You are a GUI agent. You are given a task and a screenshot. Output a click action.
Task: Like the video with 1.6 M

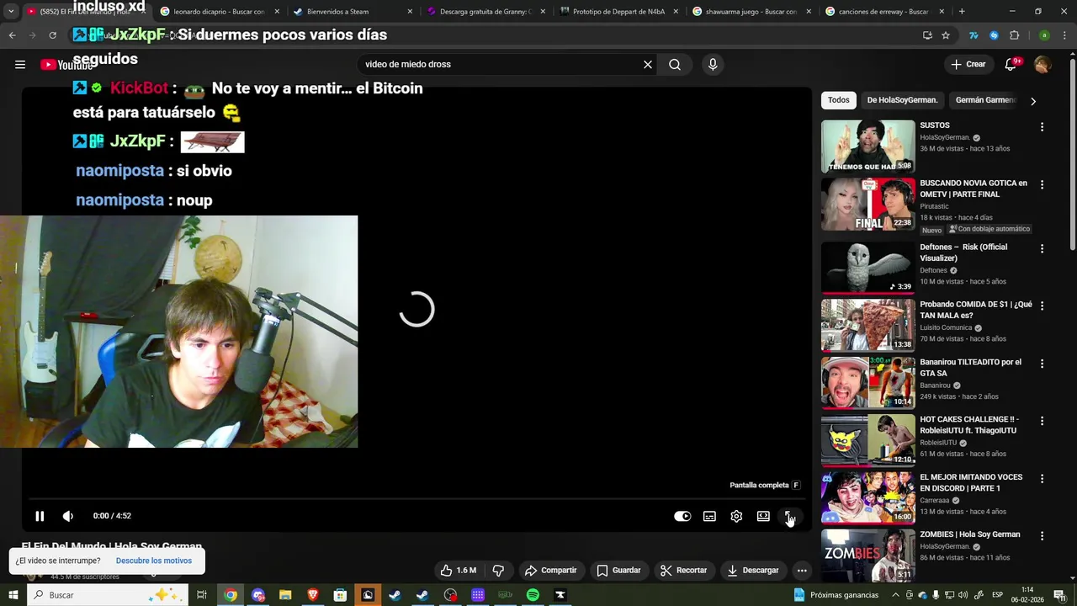[x=459, y=571]
